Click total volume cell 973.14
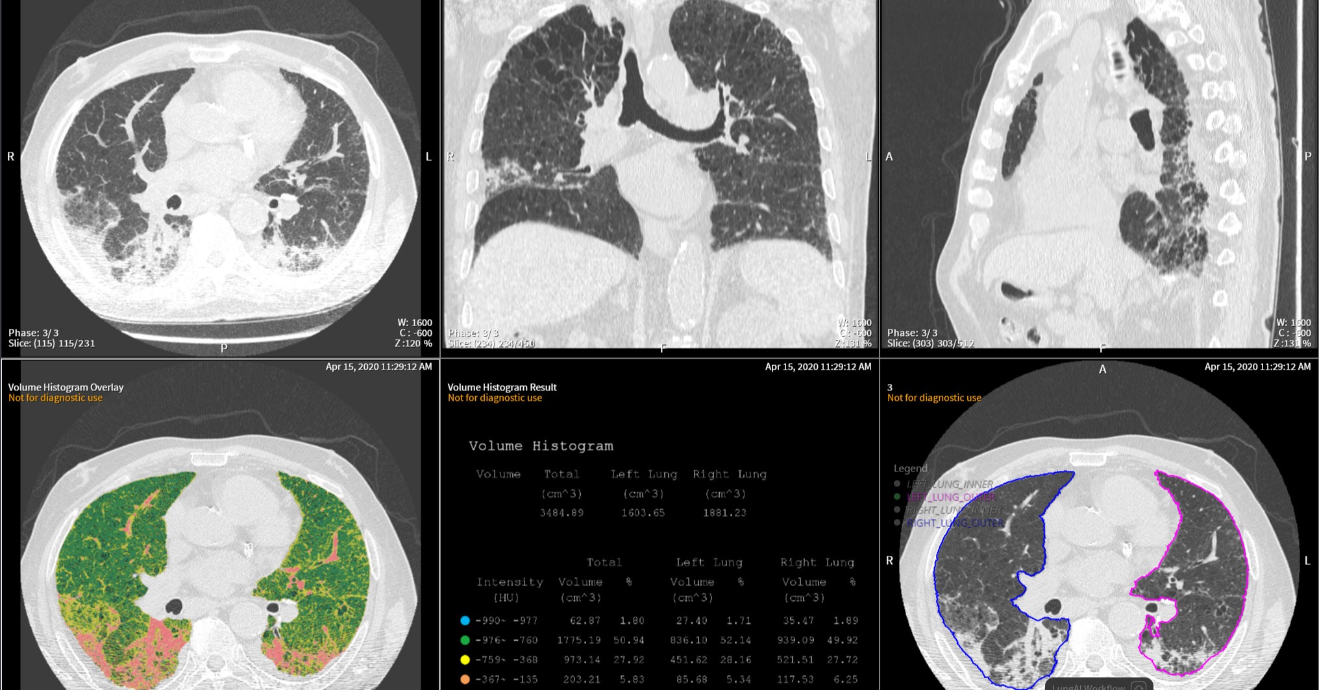The height and width of the screenshot is (690, 1319). pyautogui.click(x=583, y=660)
